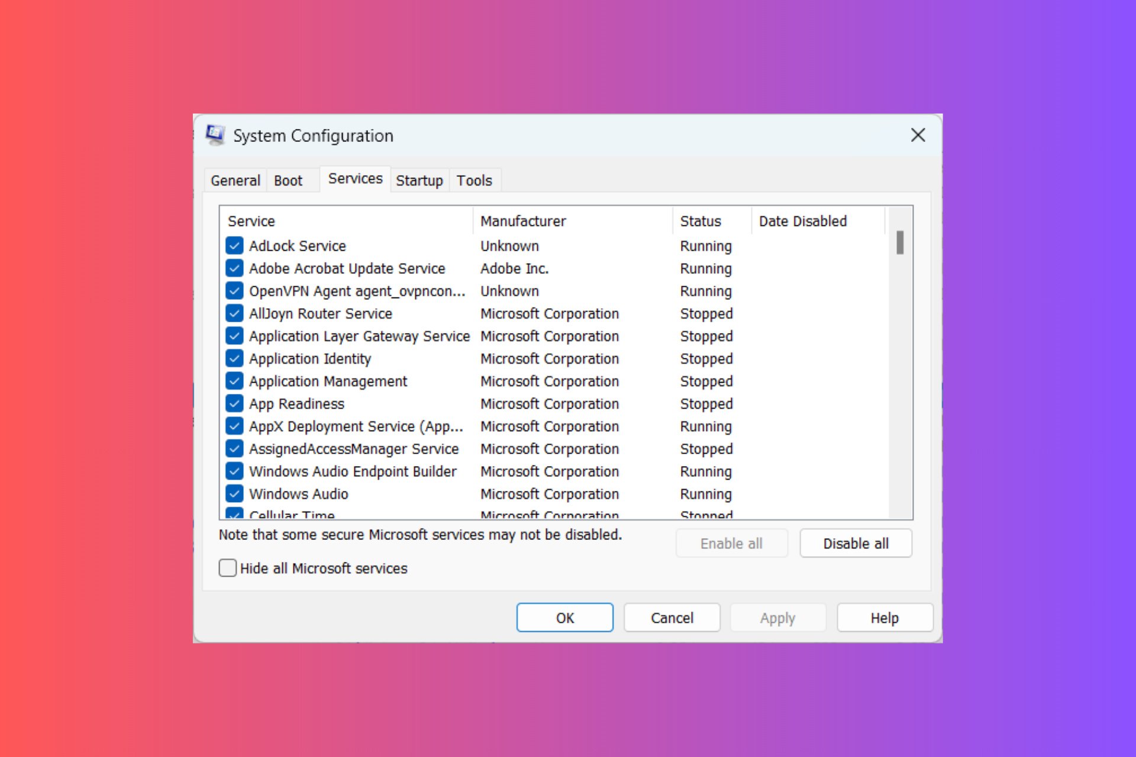Go to the Startup tab
Viewport: 1136px width, 757px height.
pyautogui.click(x=419, y=180)
